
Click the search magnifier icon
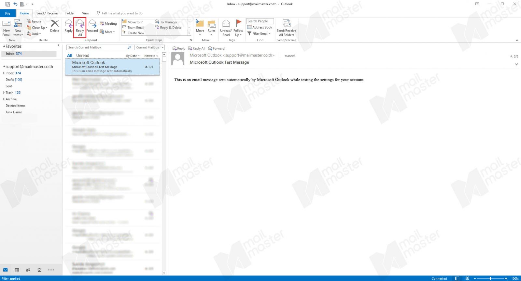(129, 47)
